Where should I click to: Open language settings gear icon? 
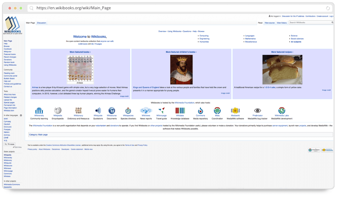click(21, 115)
